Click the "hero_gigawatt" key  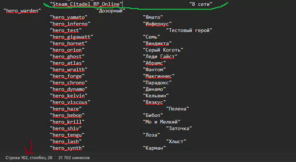click(72, 37)
